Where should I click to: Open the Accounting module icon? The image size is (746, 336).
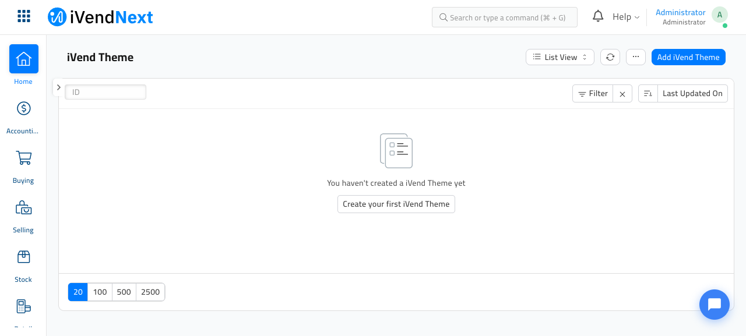point(23,108)
